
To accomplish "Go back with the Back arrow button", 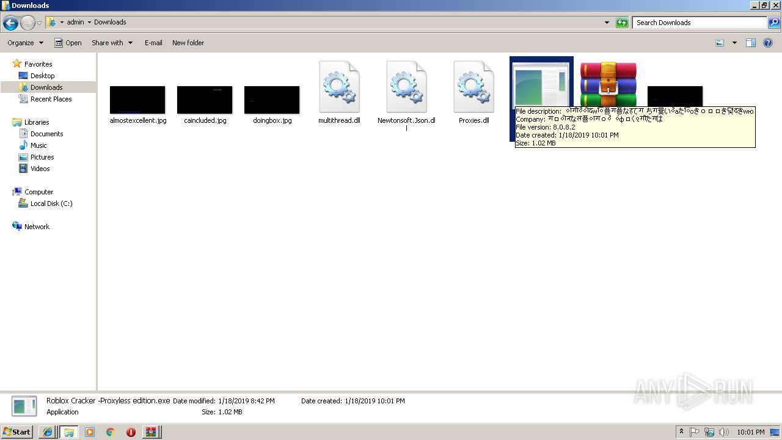I will coord(10,23).
